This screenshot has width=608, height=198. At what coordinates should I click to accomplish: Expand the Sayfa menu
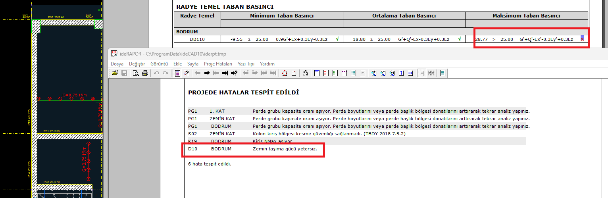(x=193, y=64)
